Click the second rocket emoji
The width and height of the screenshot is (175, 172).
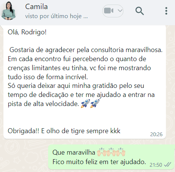click(x=95, y=103)
